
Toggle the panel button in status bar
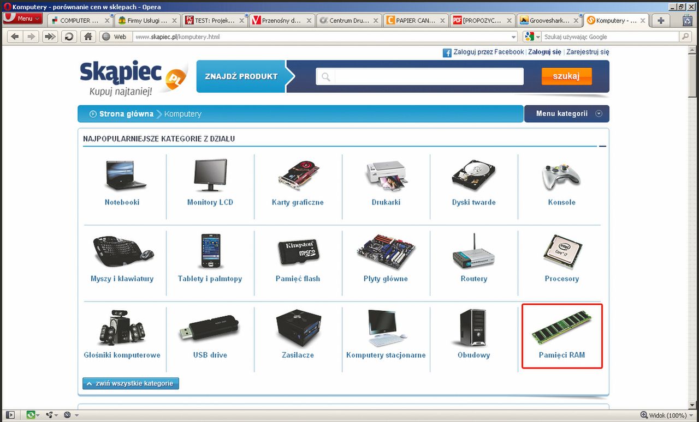[x=10, y=415]
